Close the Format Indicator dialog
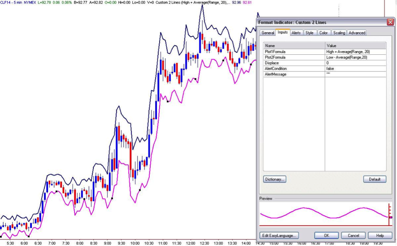This screenshot has height=246, width=397. click(390, 22)
